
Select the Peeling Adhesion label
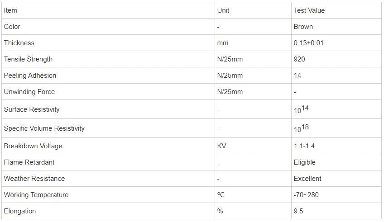pos(30,76)
